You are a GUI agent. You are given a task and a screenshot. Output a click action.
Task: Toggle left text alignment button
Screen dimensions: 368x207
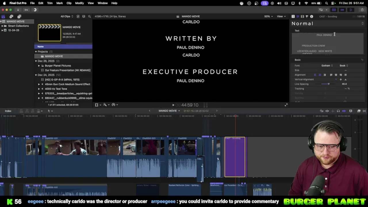(315, 75)
